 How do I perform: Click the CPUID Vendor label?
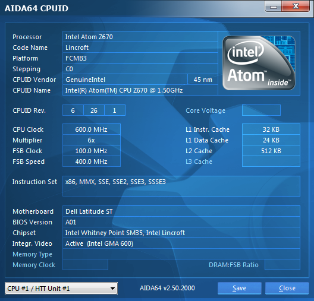tap(34, 80)
